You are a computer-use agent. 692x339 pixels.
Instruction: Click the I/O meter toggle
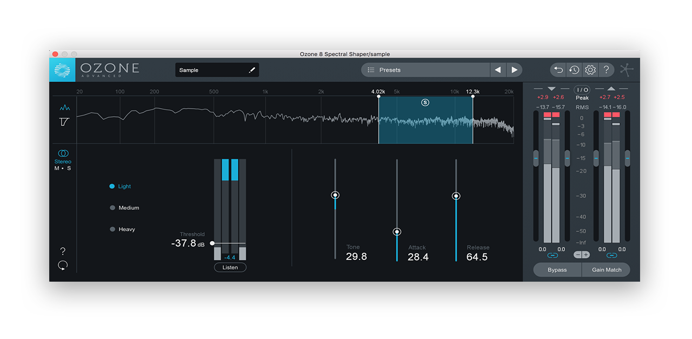coord(582,90)
